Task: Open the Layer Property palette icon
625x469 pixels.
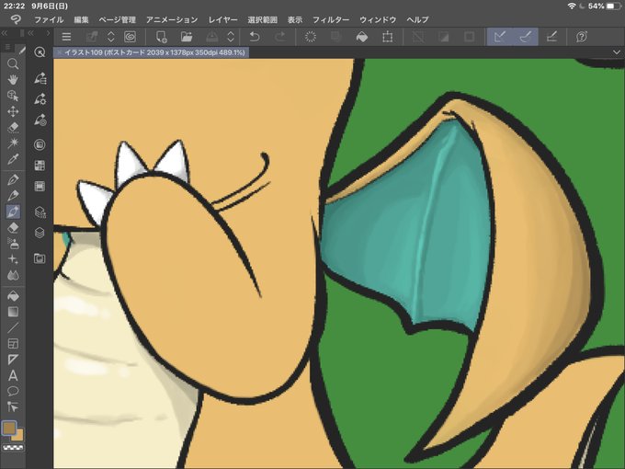Action: (x=40, y=212)
